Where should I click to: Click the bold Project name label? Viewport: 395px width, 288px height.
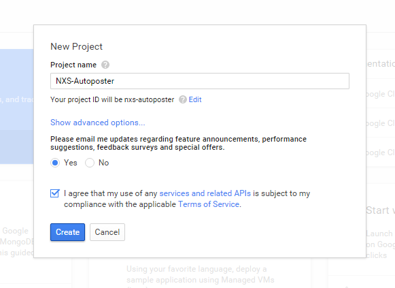tap(73, 65)
